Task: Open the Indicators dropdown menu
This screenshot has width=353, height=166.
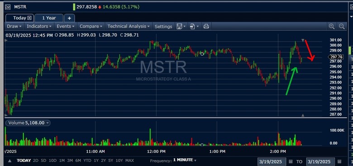Action: coord(39,26)
